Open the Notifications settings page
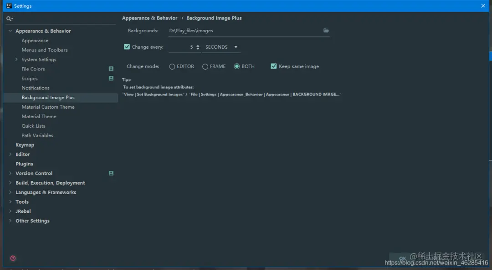492x270 pixels. coord(36,88)
